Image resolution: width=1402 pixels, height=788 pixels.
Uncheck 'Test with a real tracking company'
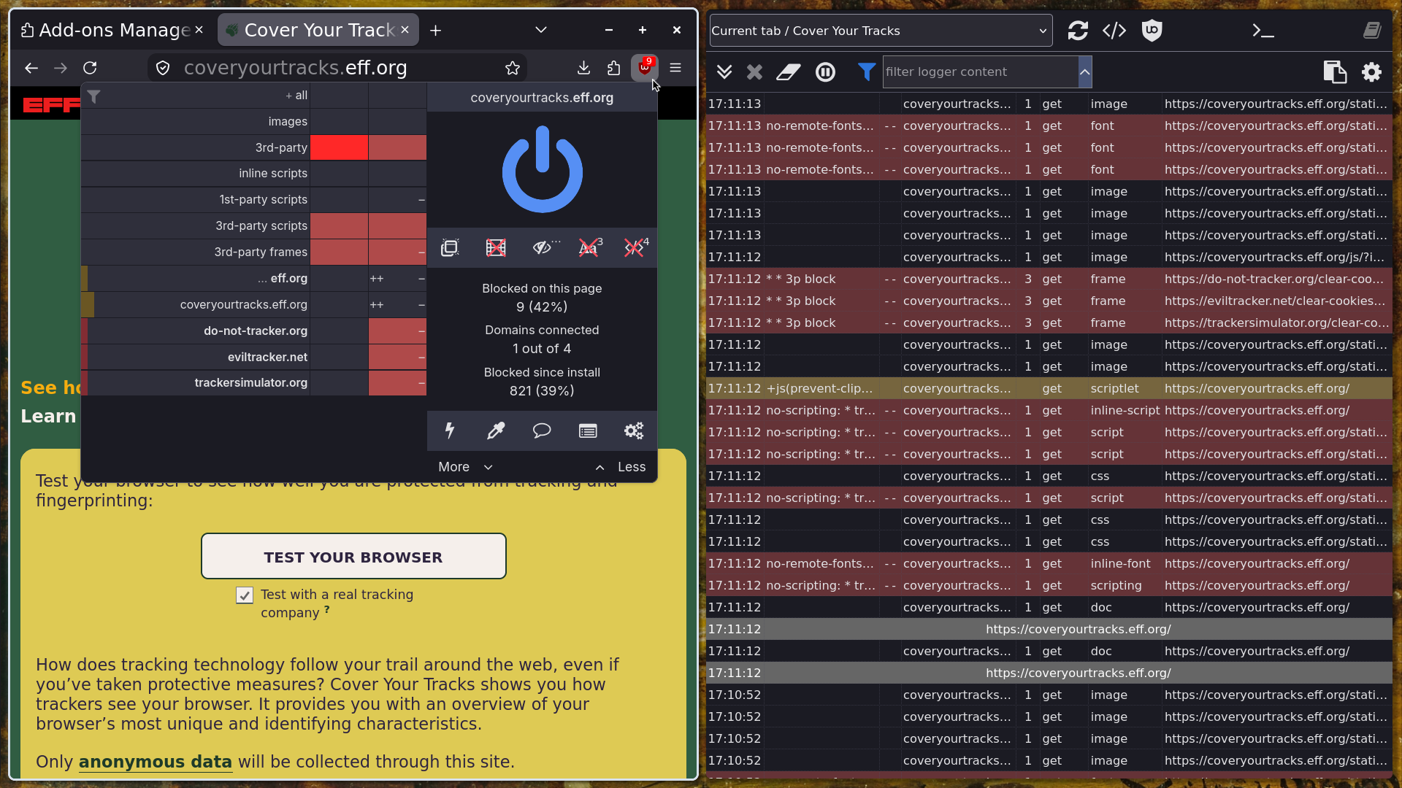(x=245, y=595)
